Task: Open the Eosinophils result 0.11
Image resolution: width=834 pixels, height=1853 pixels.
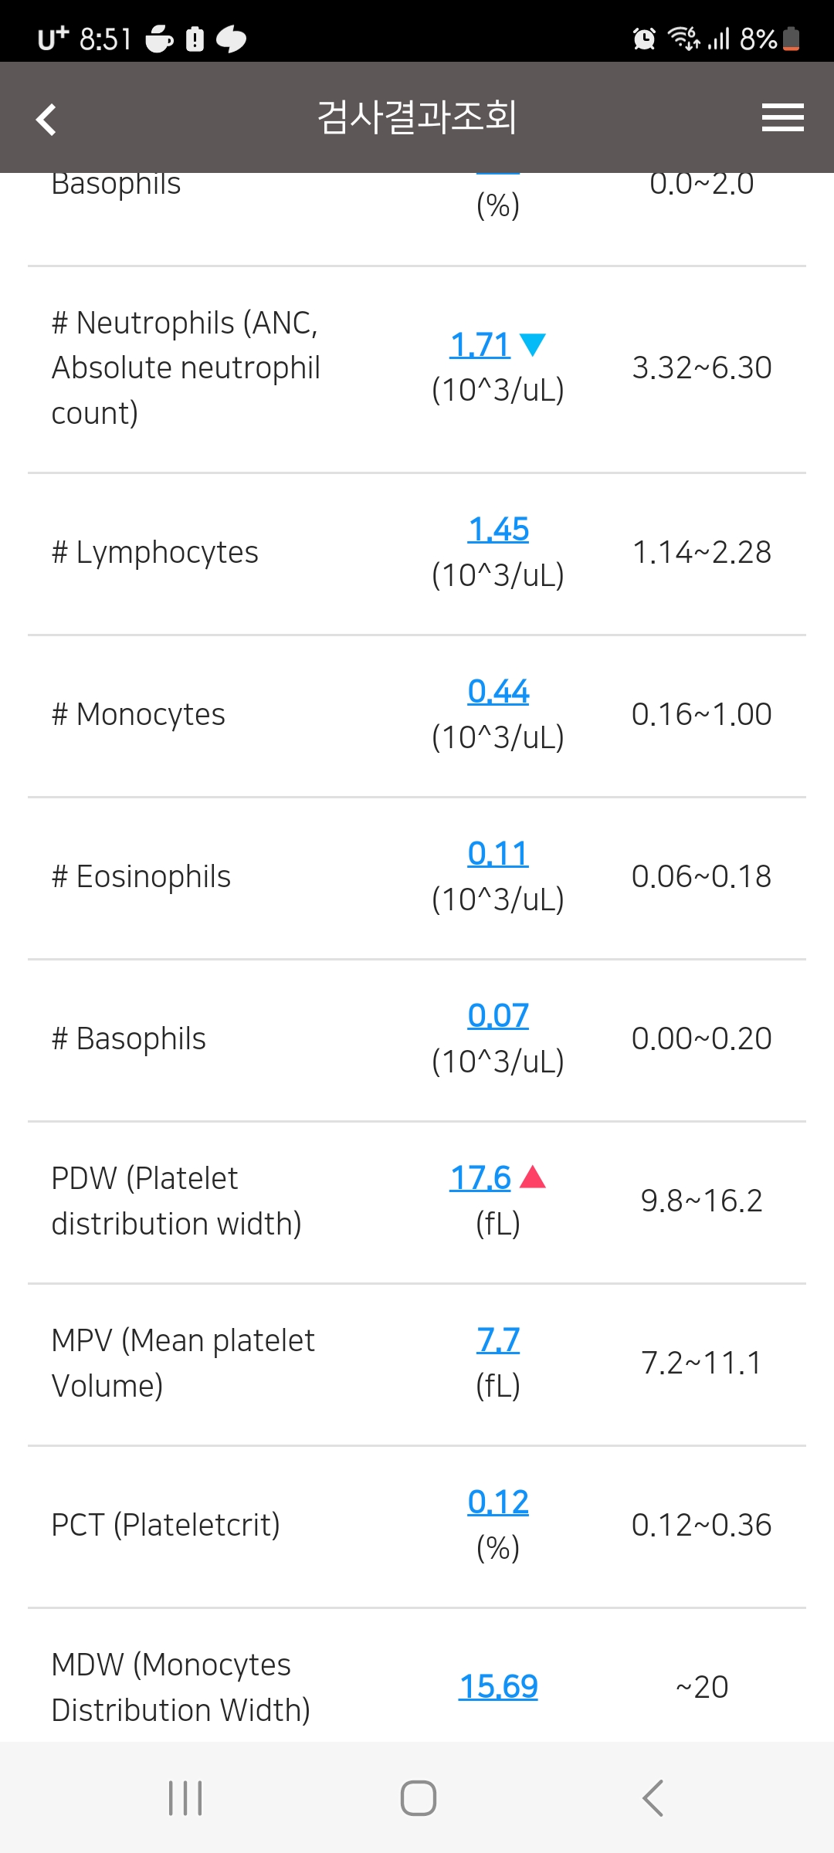Action: (498, 853)
